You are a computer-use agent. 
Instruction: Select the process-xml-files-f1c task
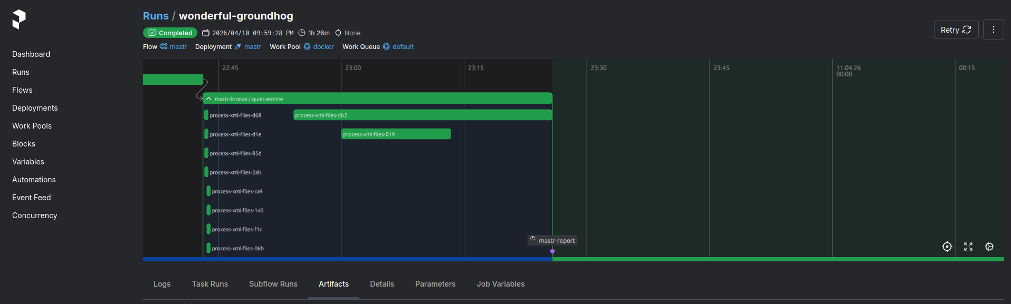coord(208,229)
